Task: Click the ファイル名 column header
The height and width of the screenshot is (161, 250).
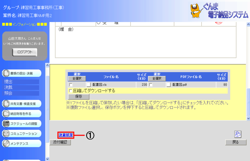Action: coord(111,77)
